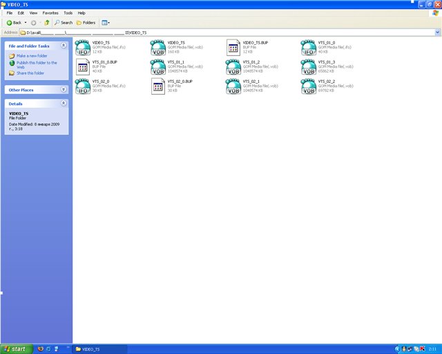The width and height of the screenshot is (442, 354).
Task: Open the Tools menu
Action: pyautogui.click(x=68, y=13)
